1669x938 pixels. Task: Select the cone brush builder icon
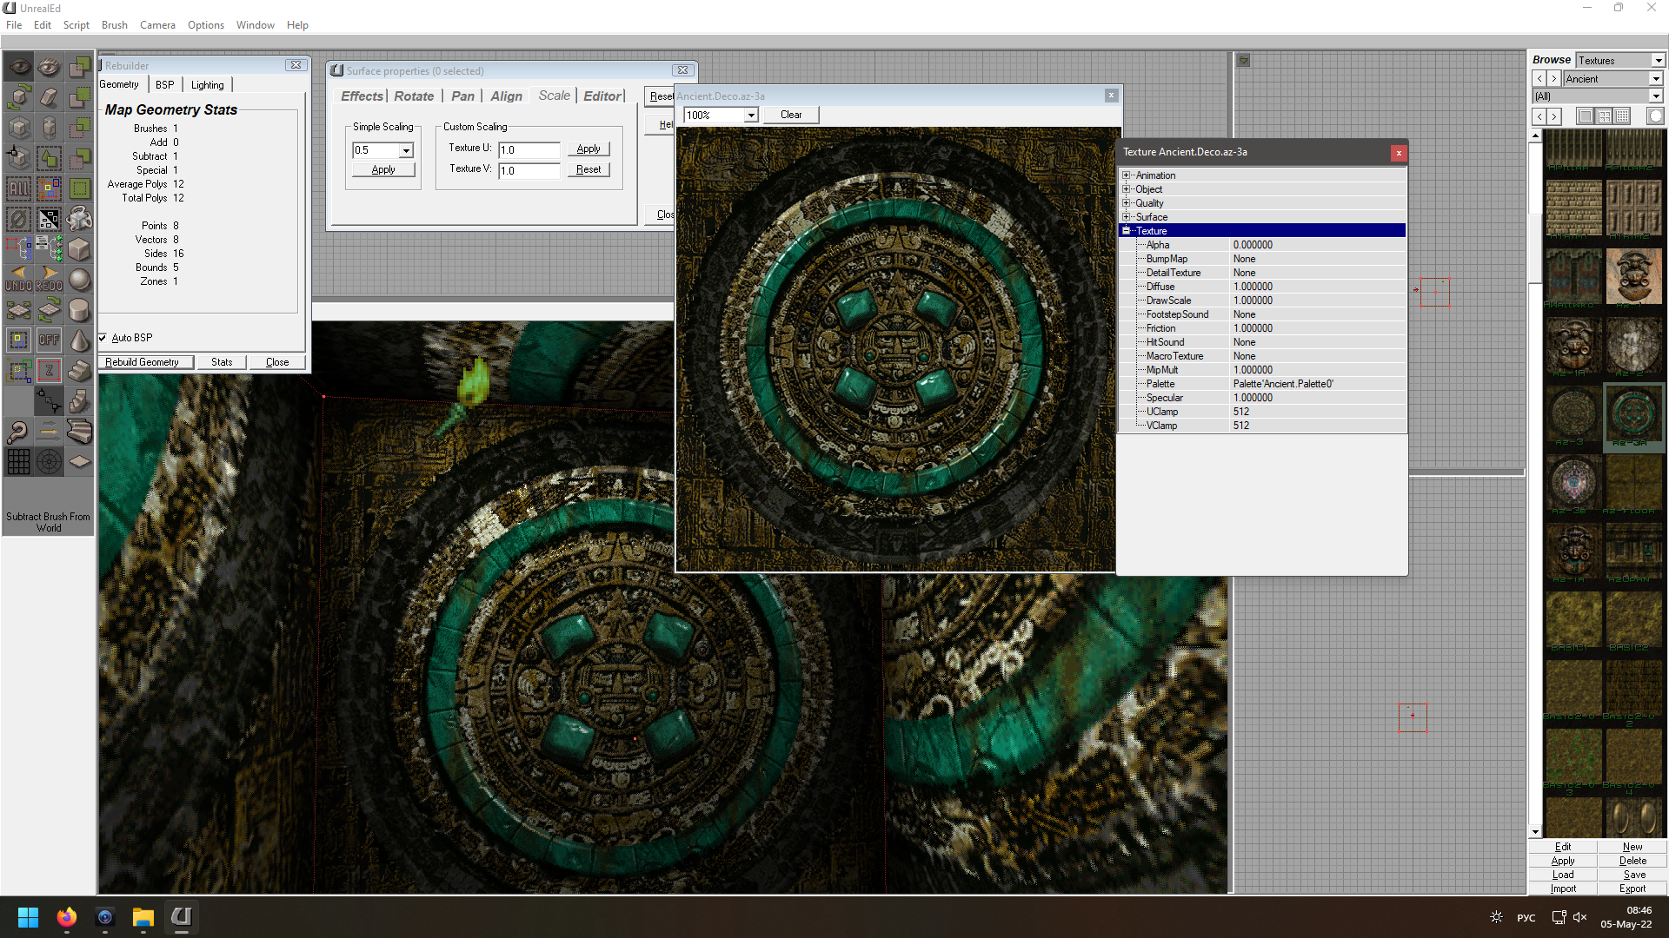click(x=79, y=340)
